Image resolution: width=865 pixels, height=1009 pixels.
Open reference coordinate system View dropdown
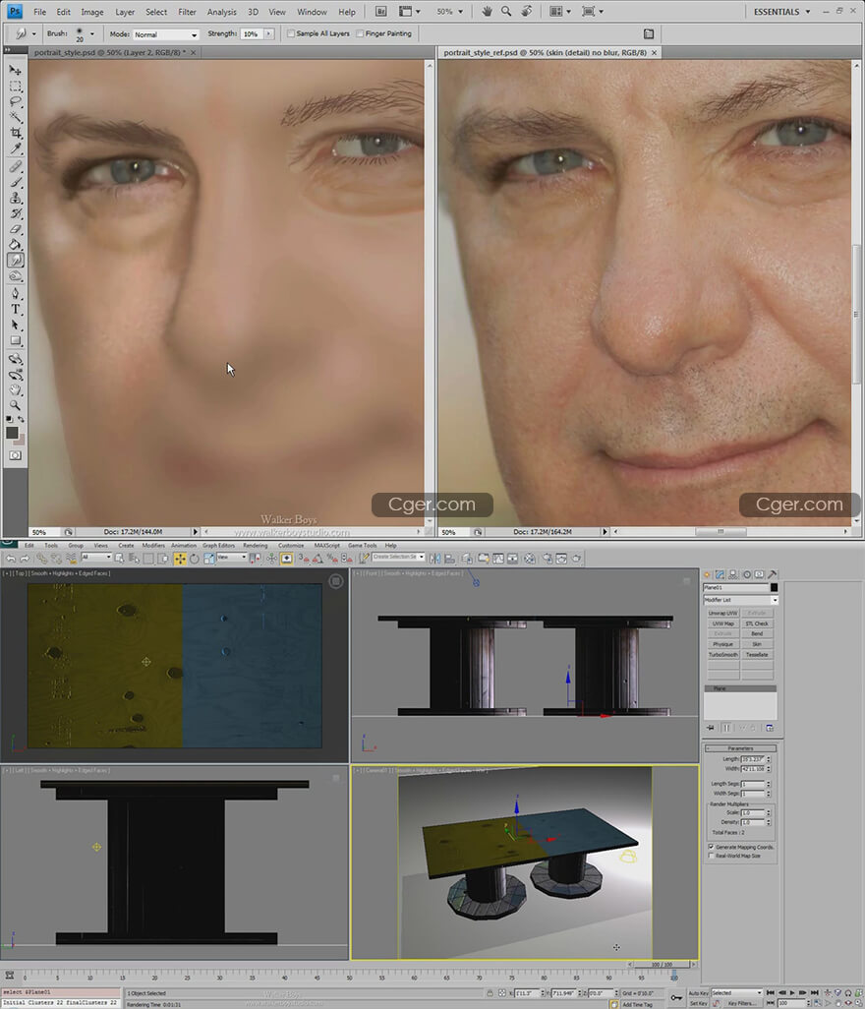click(232, 558)
